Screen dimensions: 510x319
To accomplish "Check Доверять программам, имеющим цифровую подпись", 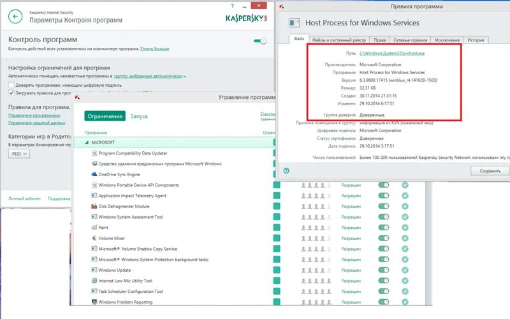I will coord(11,85).
